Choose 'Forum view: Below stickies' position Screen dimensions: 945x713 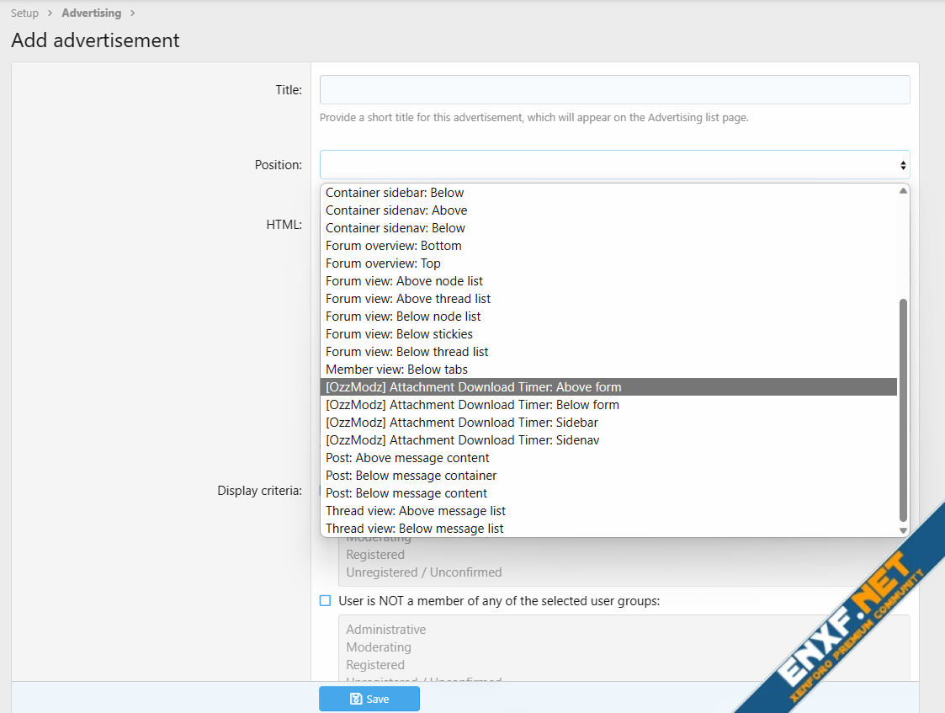coord(399,334)
